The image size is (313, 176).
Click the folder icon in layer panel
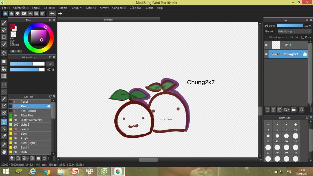click(294, 110)
